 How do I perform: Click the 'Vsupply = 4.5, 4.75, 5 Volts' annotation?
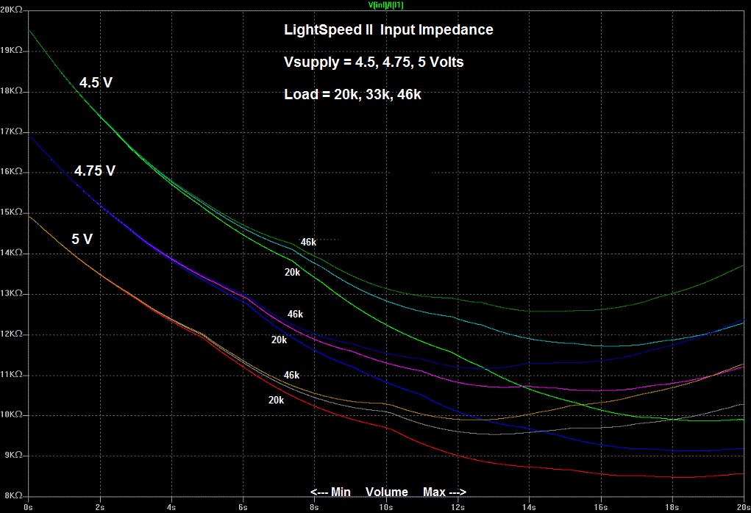pos(374,62)
